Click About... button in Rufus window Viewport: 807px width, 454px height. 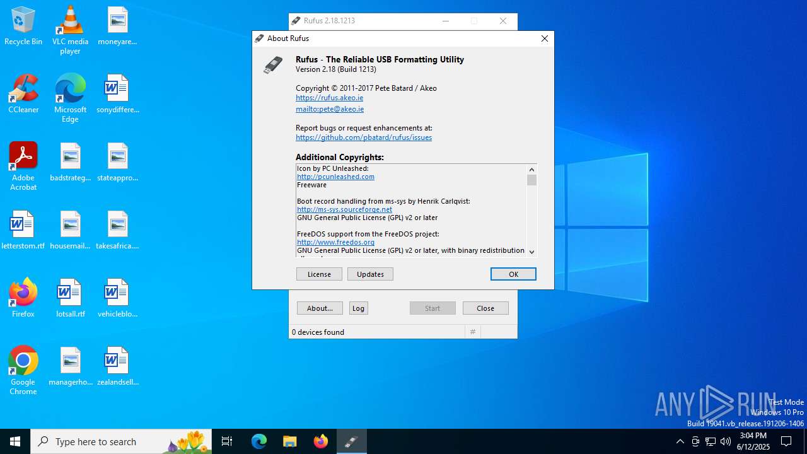coord(320,308)
